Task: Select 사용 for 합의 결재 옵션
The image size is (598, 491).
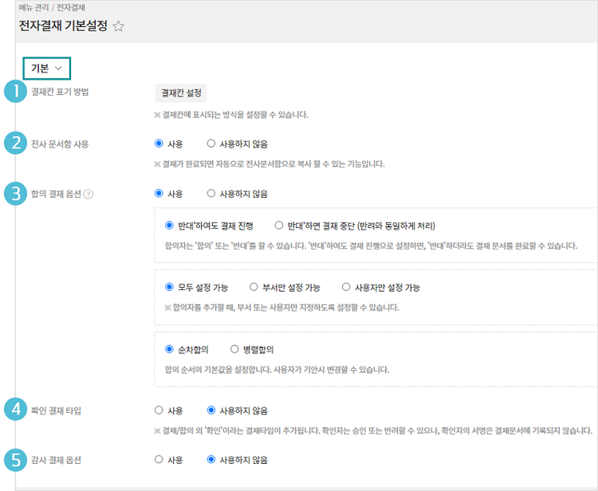Action: 159,193
